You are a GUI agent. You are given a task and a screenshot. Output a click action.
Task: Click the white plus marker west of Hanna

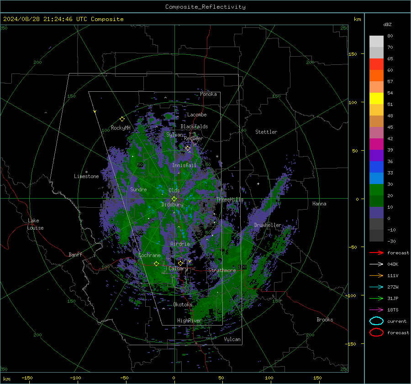[x=258, y=184]
